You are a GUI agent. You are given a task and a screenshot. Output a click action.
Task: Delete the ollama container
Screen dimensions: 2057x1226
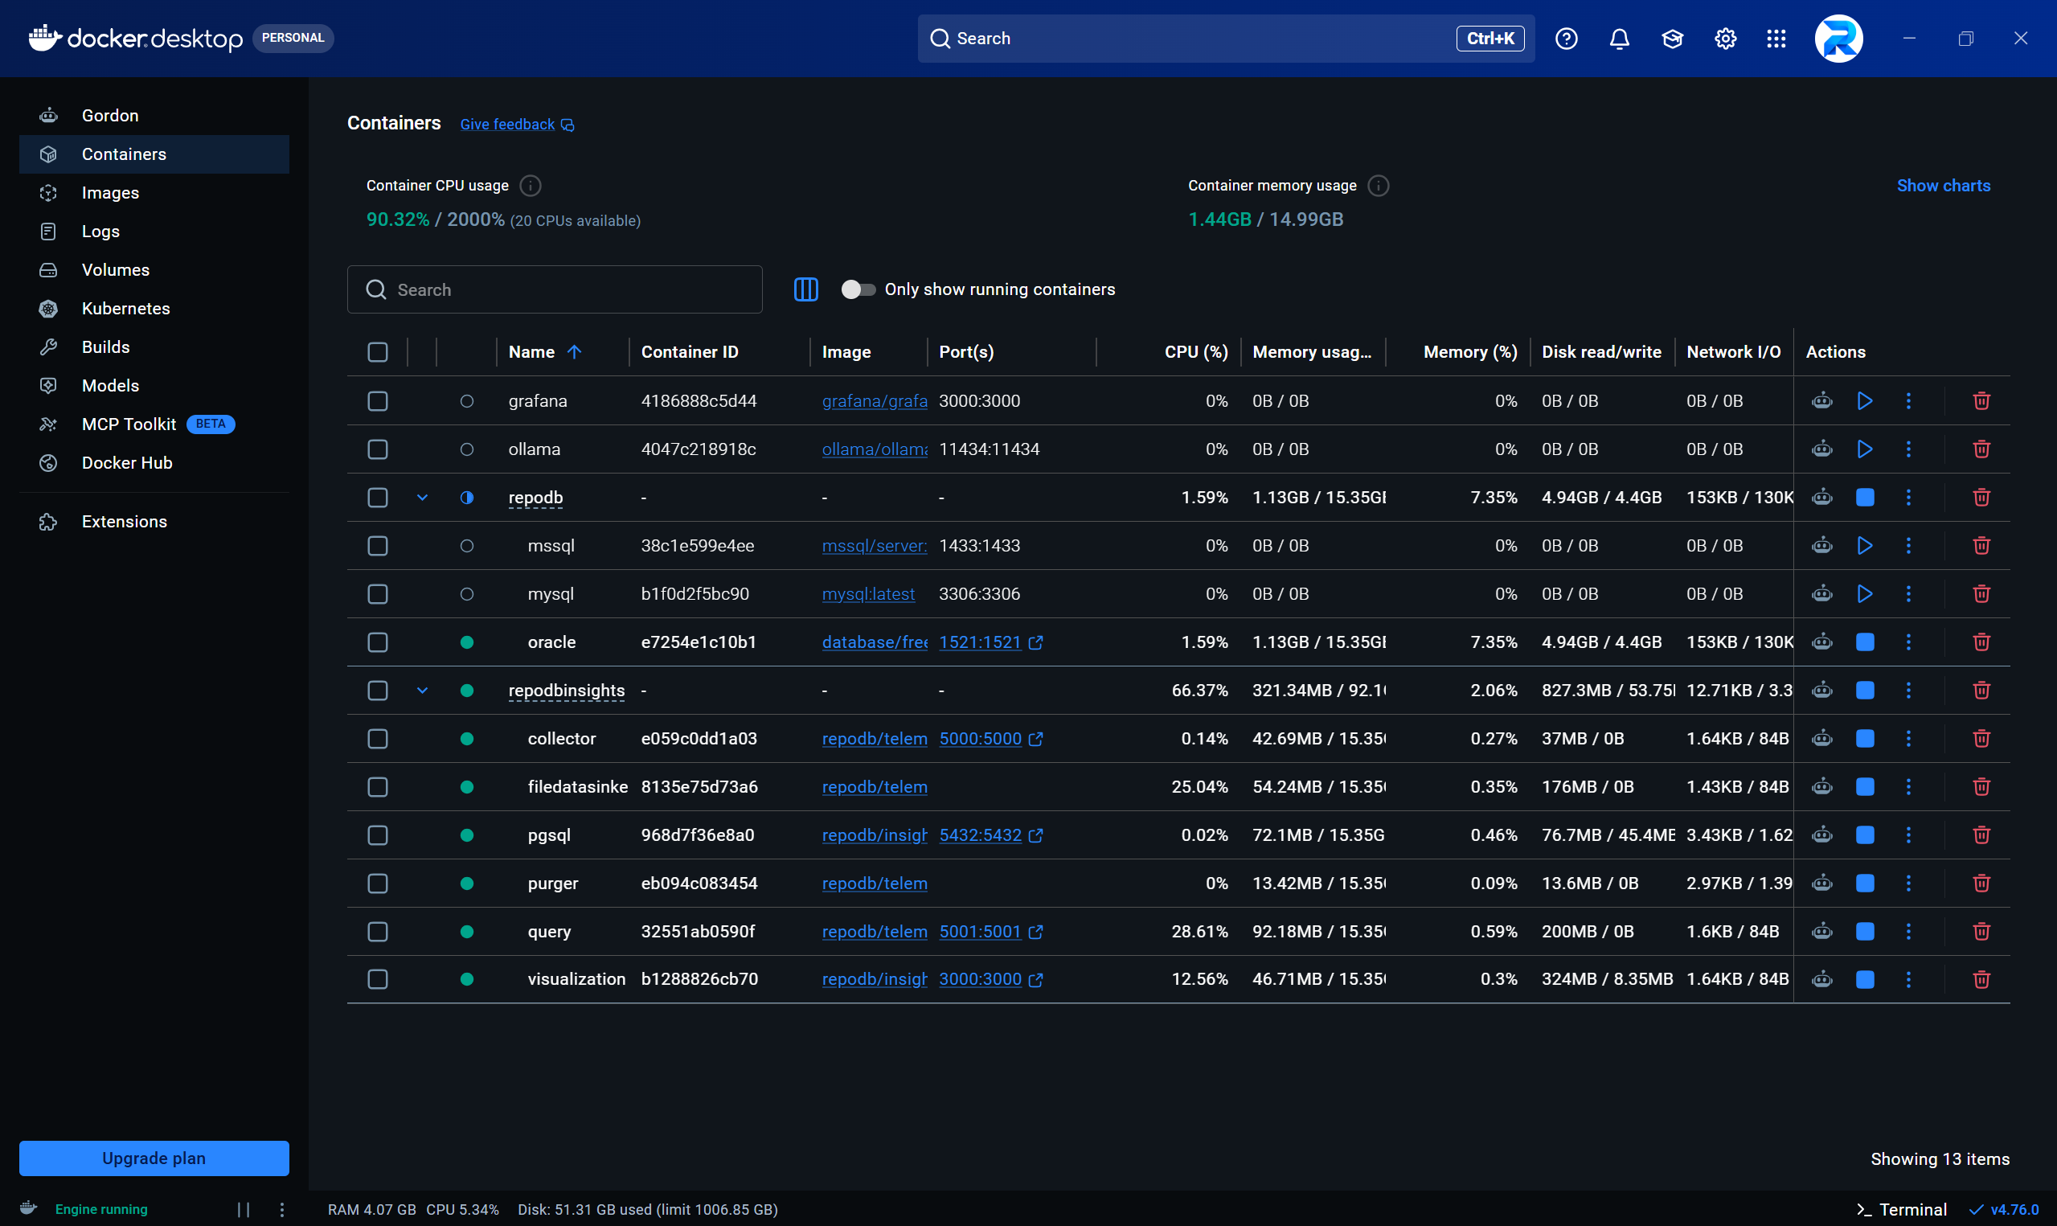[x=1981, y=449]
